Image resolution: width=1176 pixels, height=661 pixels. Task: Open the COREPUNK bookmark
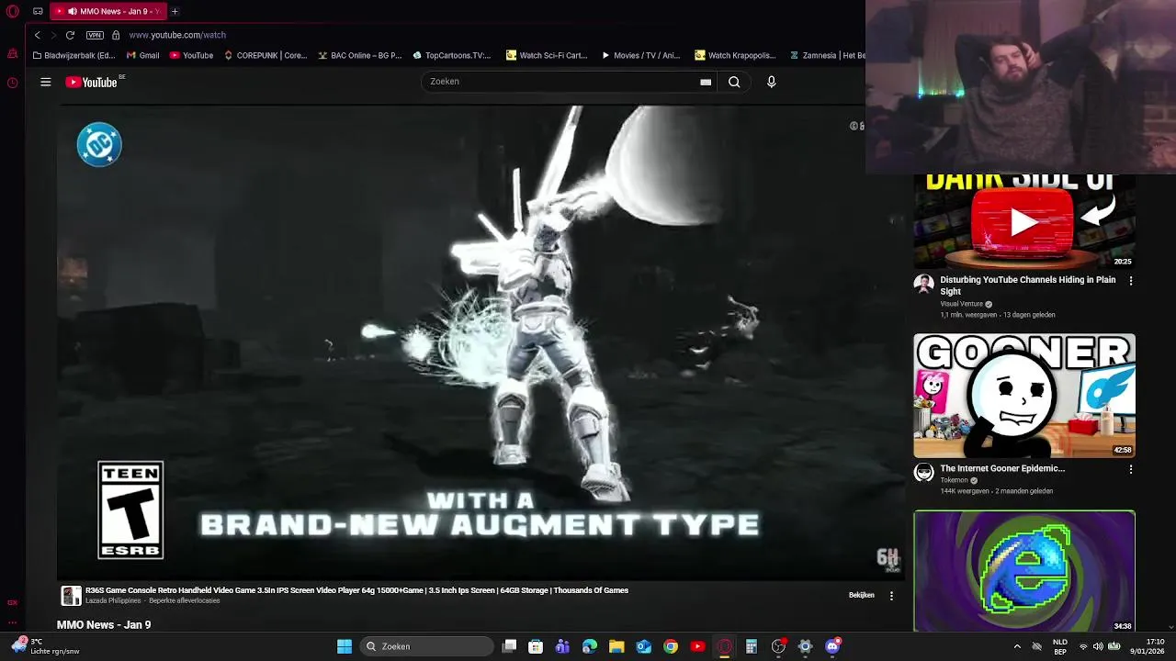pyautogui.click(x=266, y=55)
